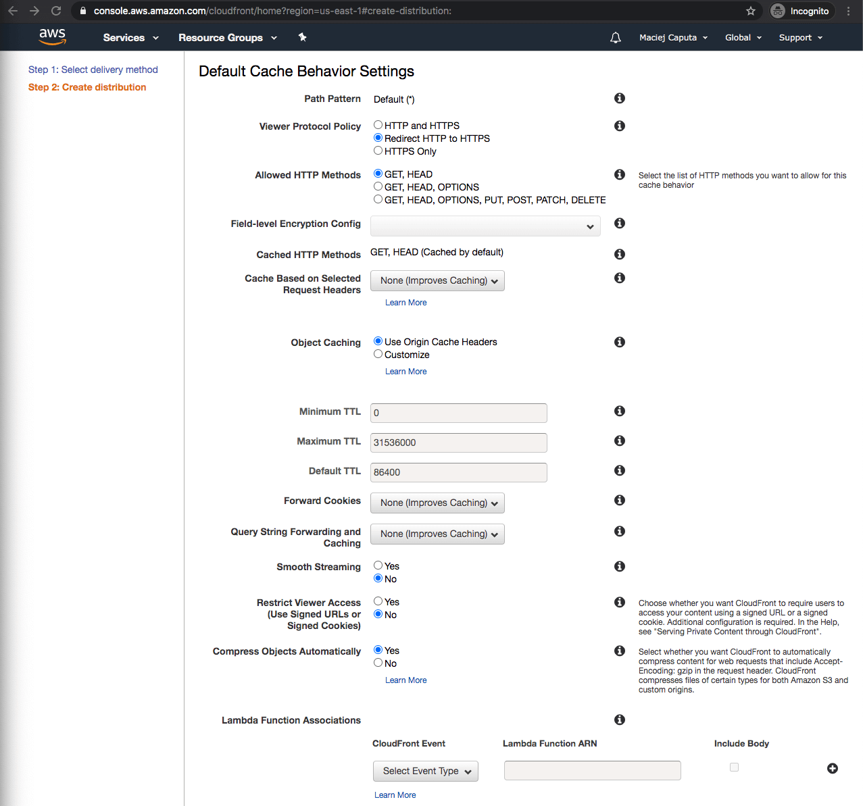Viewport: 863px width, 806px height.
Task: Click the plus icon to add Lambda association
Action: tap(832, 768)
